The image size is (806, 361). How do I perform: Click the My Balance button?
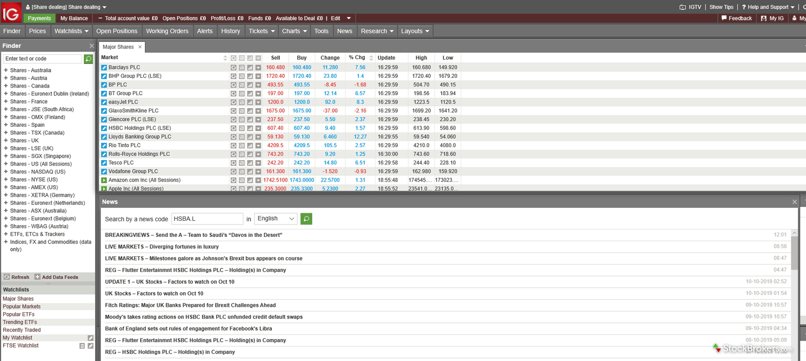click(74, 18)
